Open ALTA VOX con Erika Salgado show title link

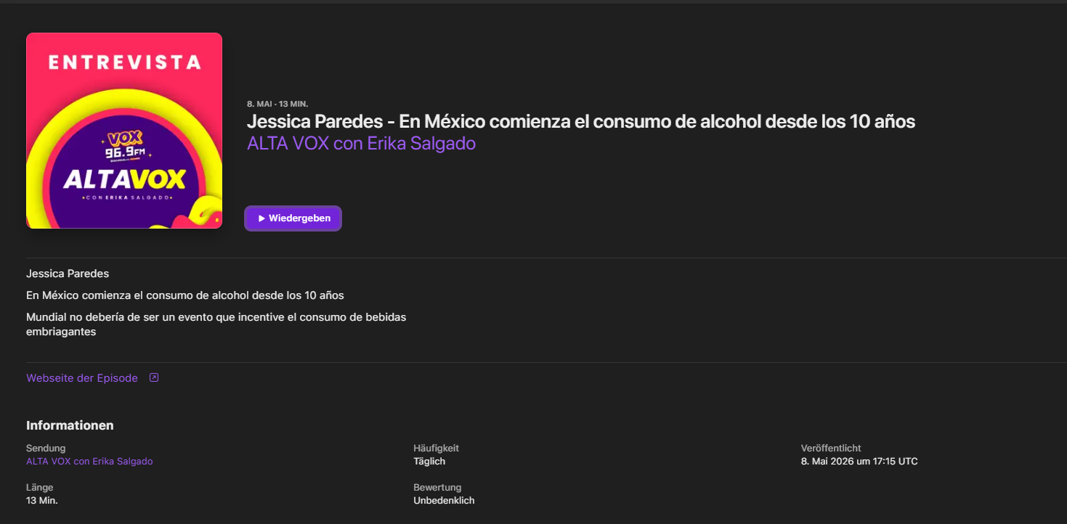[x=361, y=143]
